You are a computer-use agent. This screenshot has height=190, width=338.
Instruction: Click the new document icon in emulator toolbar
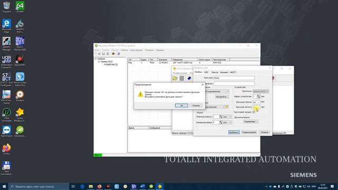pos(96,54)
